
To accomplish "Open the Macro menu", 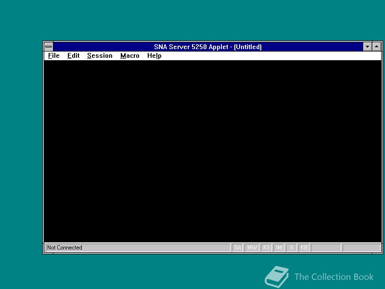I will click(129, 56).
